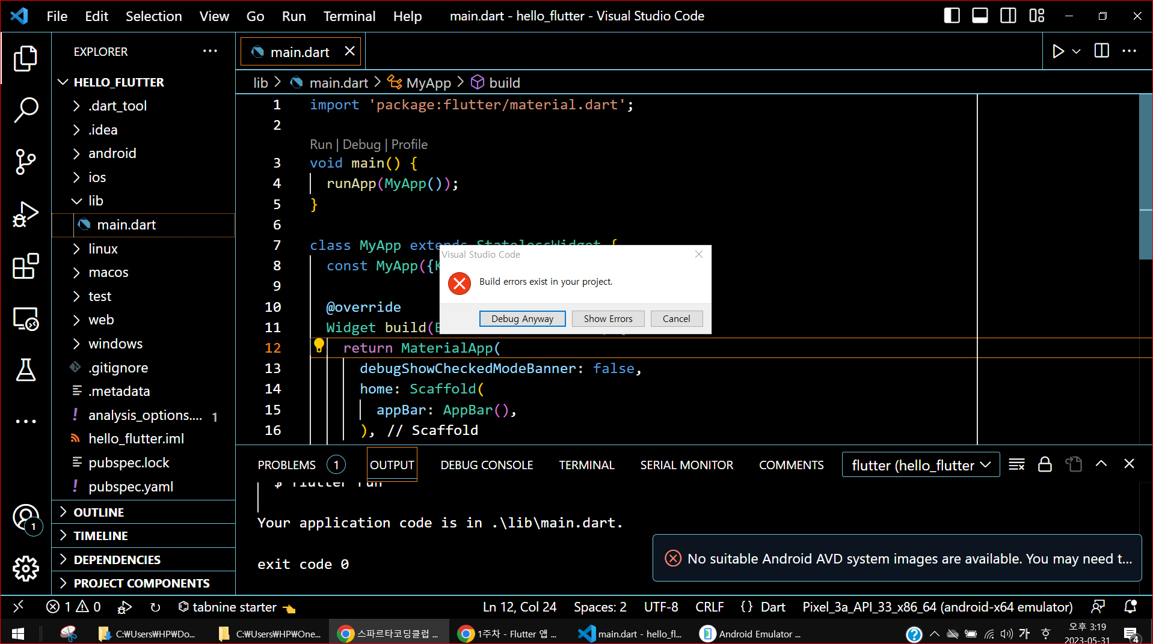Click the debug status bar icon
Viewport: 1153px width, 644px height.
click(x=125, y=607)
